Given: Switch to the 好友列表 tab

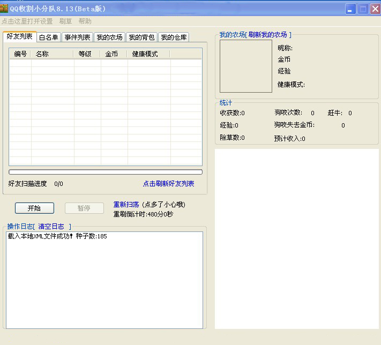Looking at the screenshot, I should 20,36.
